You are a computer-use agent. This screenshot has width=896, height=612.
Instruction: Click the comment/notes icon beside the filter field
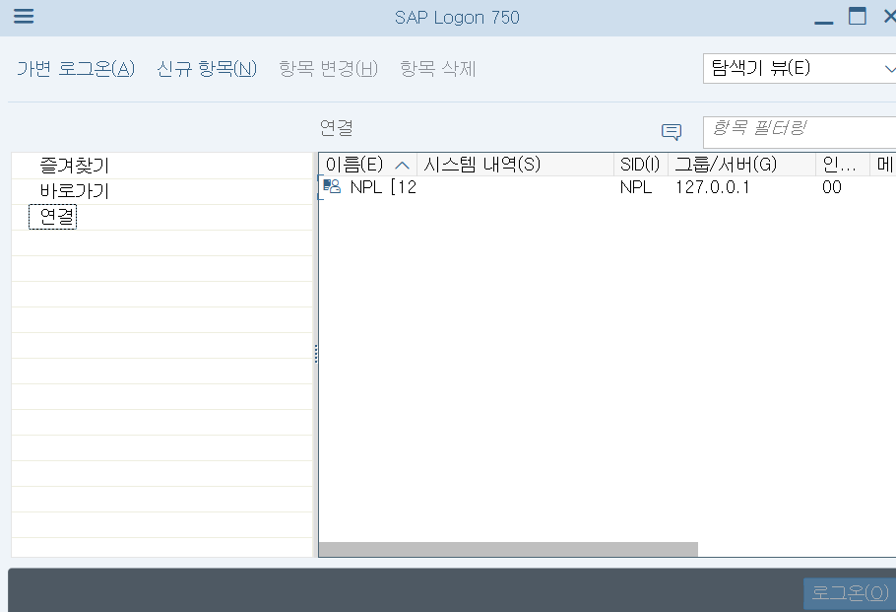coord(672,132)
